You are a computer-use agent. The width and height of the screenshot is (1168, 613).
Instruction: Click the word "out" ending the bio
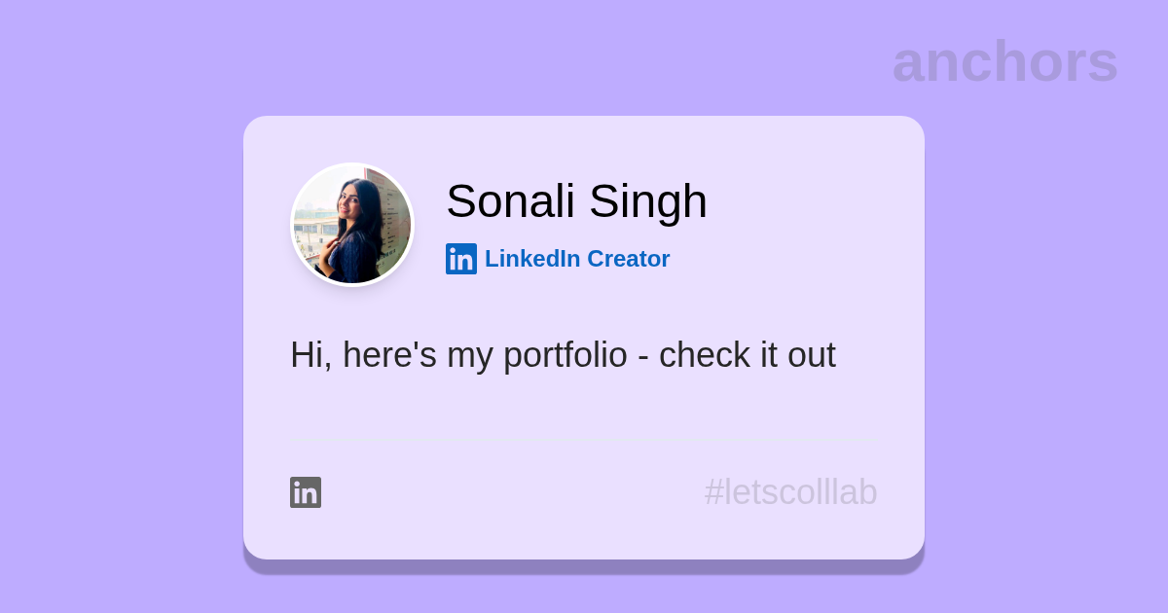click(x=811, y=355)
